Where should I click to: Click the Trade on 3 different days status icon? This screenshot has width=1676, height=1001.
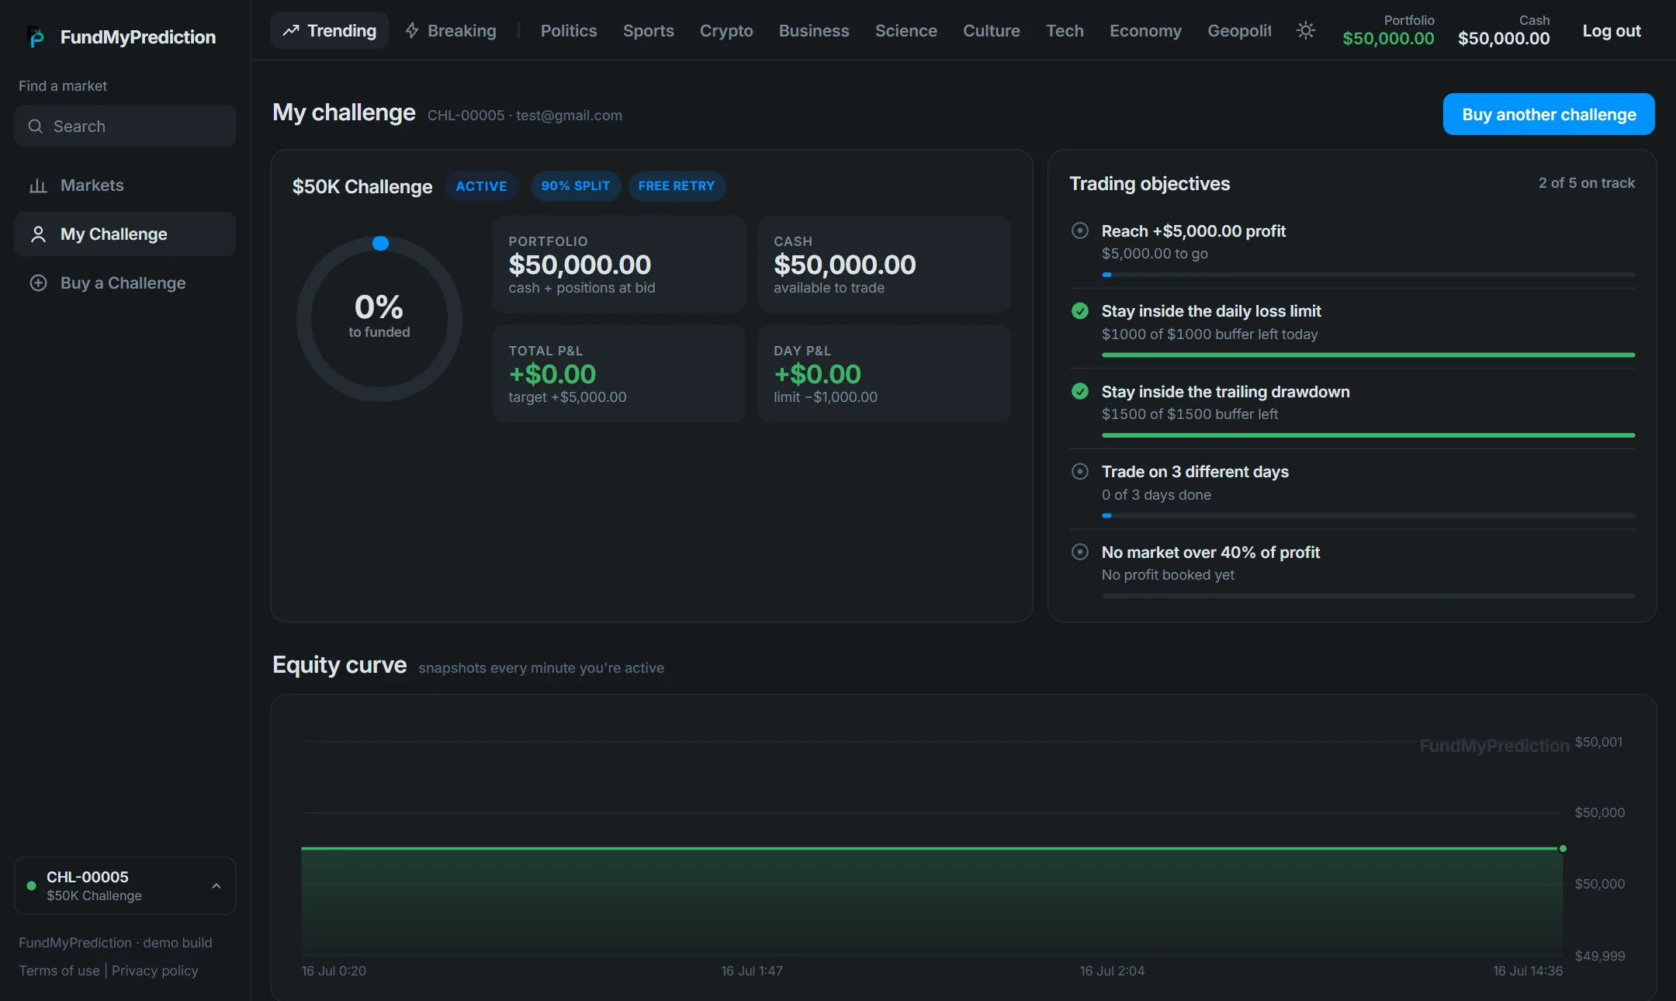1079,472
